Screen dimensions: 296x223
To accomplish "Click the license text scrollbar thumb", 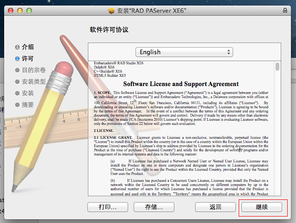I will point(277,67).
